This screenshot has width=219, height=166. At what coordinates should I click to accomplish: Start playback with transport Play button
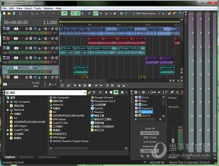(x=80, y=85)
